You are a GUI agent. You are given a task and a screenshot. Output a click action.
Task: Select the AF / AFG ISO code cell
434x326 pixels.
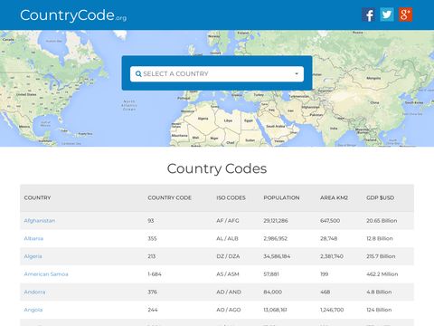pyautogui.click(x=228, y=221)
